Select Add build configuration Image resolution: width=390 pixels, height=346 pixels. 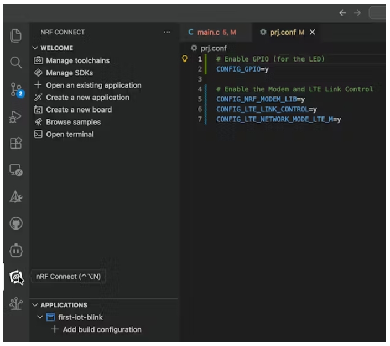[102, 329]
